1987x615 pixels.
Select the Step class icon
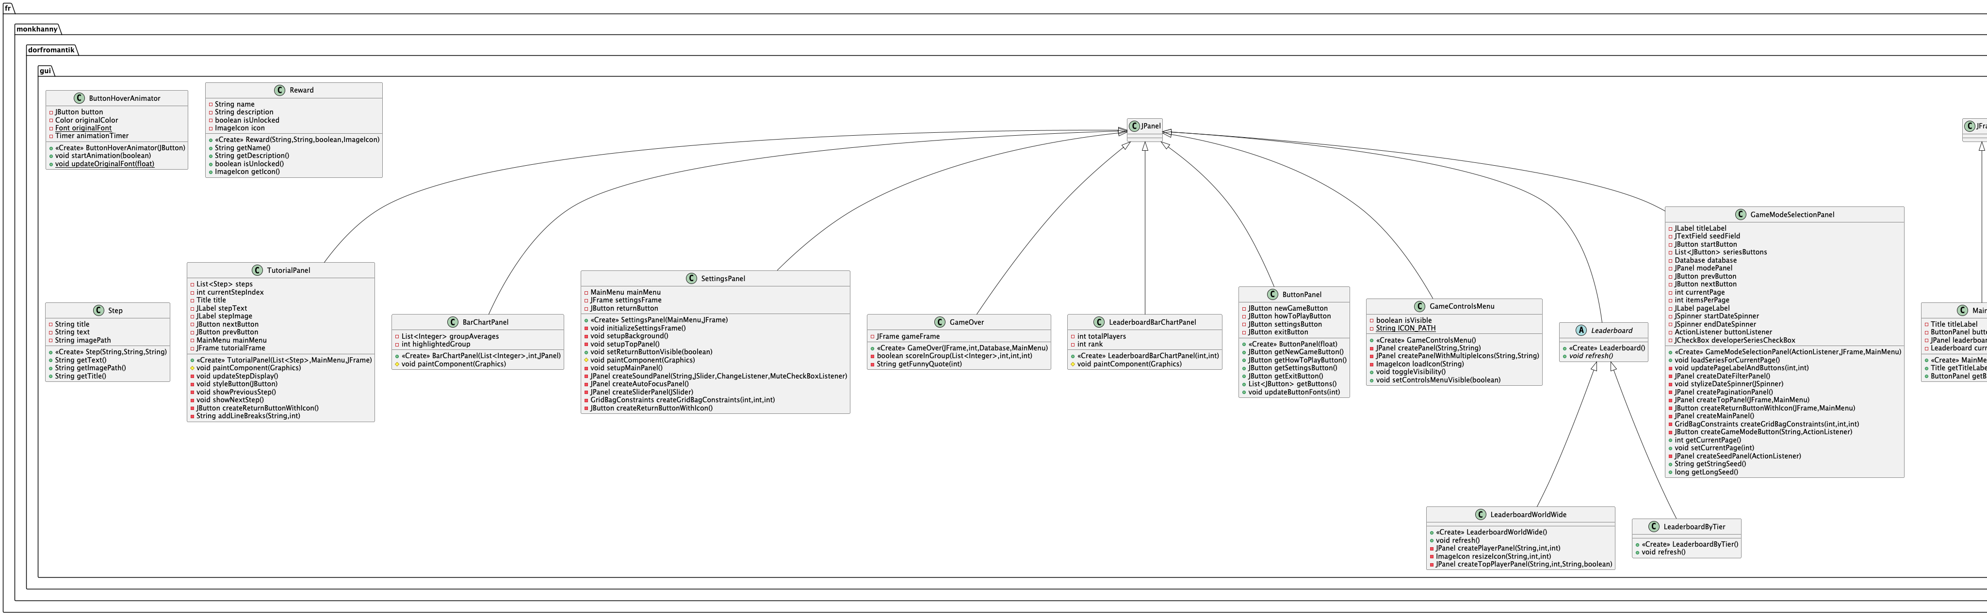coord(99,311)
